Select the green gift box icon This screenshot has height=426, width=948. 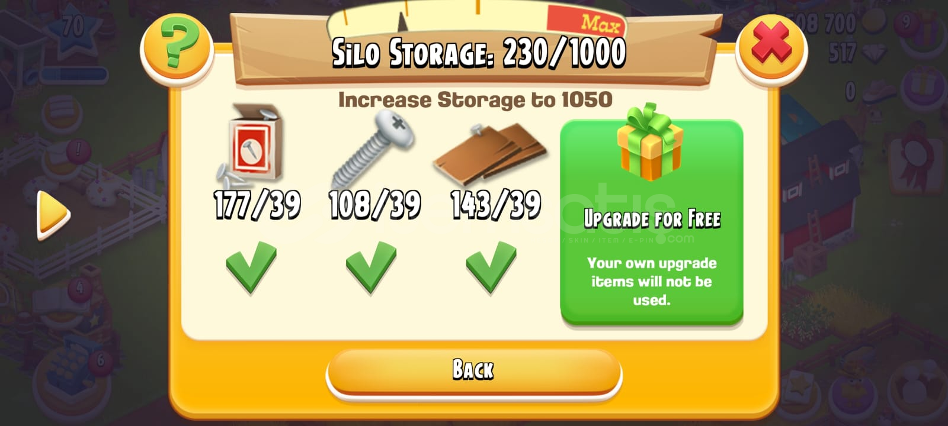(x=649, y=142)
